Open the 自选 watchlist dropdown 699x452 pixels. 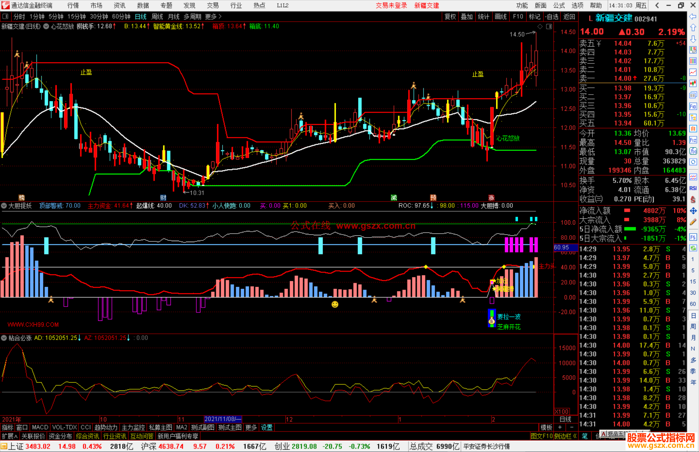pos(551,17)
